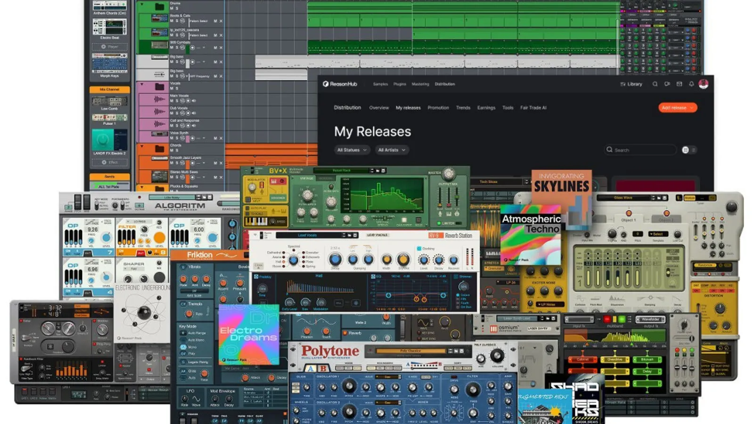
Task: Select the Electro Beat rack device
Action: coord(109,26)
